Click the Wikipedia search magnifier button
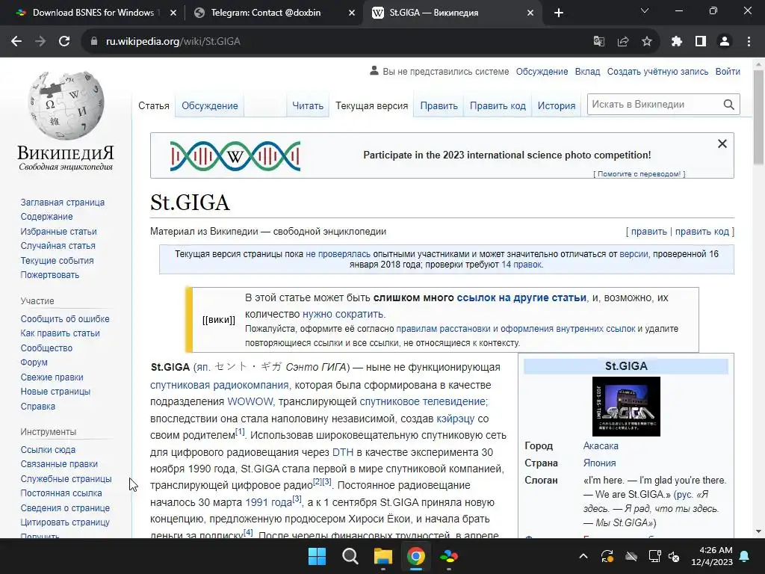The image size is (765, 574). coord(729,105)
